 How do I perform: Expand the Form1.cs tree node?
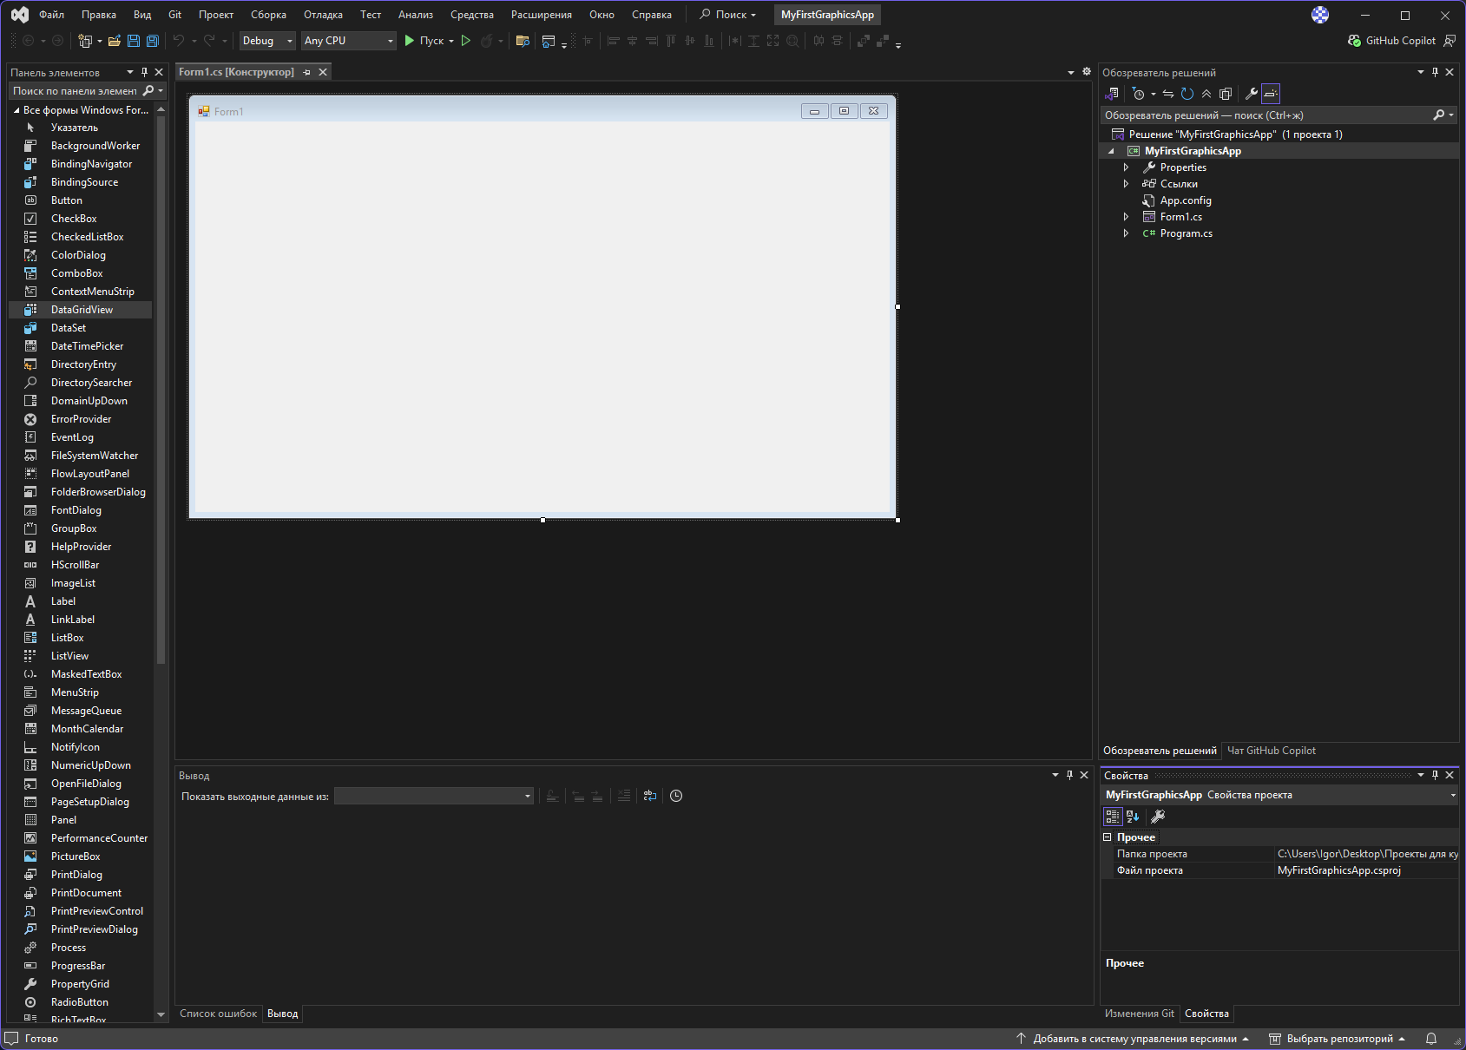[1127, 217]
